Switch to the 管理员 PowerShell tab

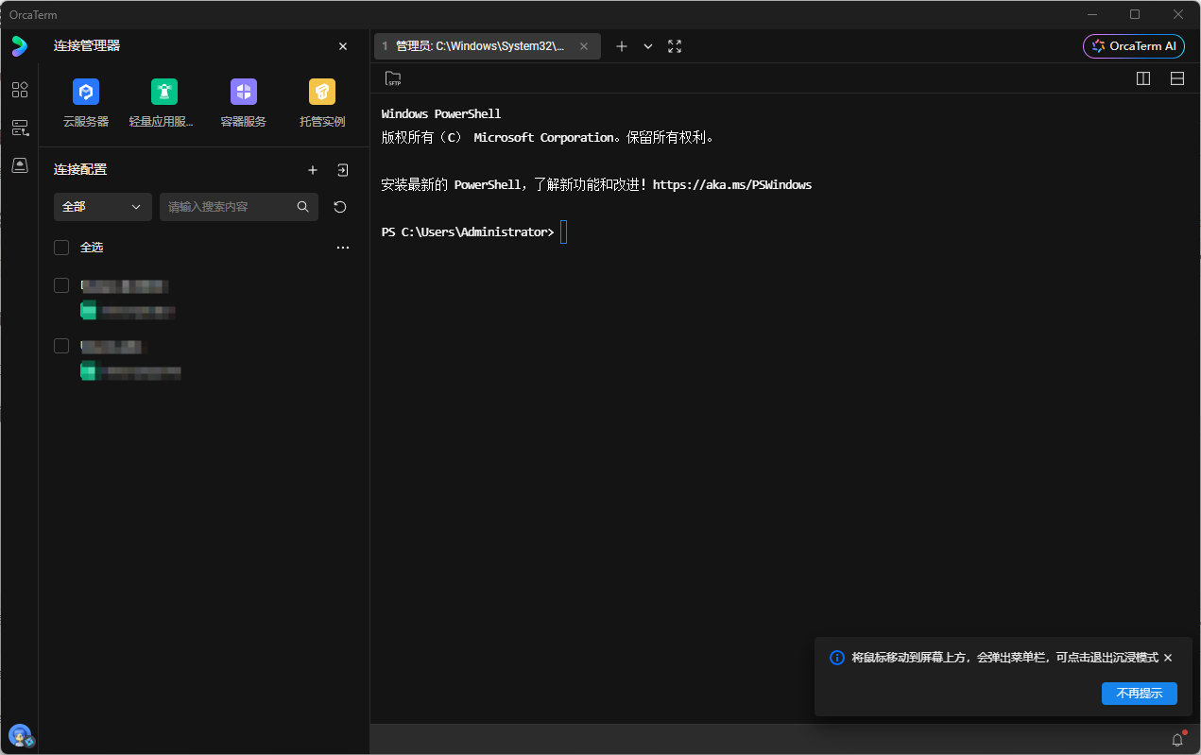(x=482, y=45)
